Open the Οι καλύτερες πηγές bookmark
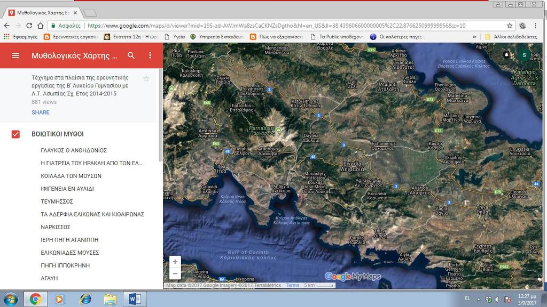This screenshot has width=547, height=307. (x=397, y=37)
